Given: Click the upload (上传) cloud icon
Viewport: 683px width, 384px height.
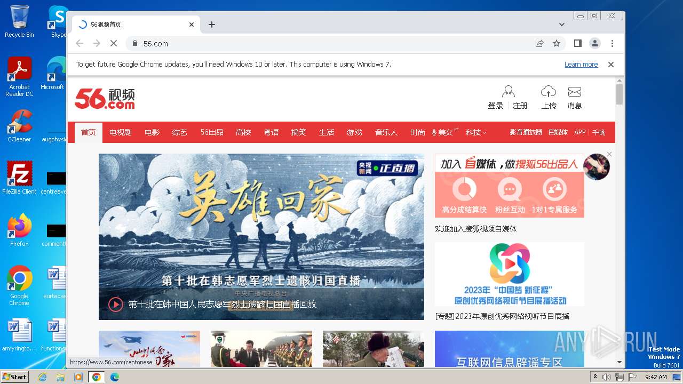Looking at the screenshot, I should [549, 91].
